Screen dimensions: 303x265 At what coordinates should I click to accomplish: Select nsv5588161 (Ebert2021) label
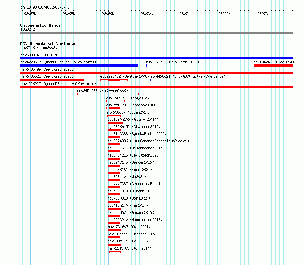tap(130, 170)
